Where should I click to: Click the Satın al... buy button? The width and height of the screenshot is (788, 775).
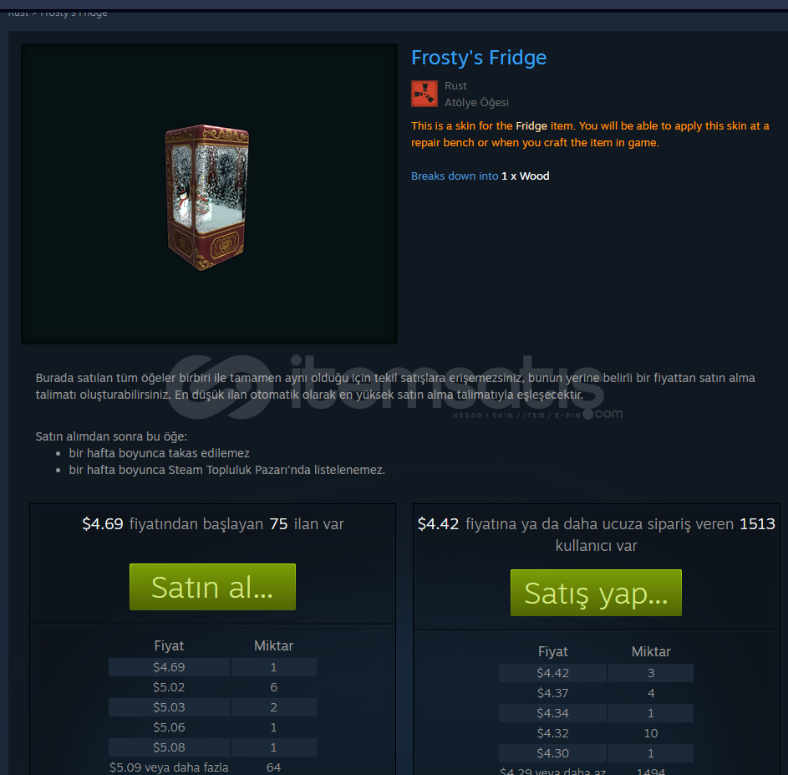(x=212, y=587)
